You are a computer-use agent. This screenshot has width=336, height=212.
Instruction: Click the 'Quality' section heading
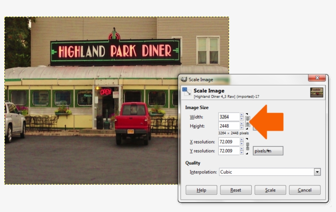pyautogui.click(x=193, y=163)
